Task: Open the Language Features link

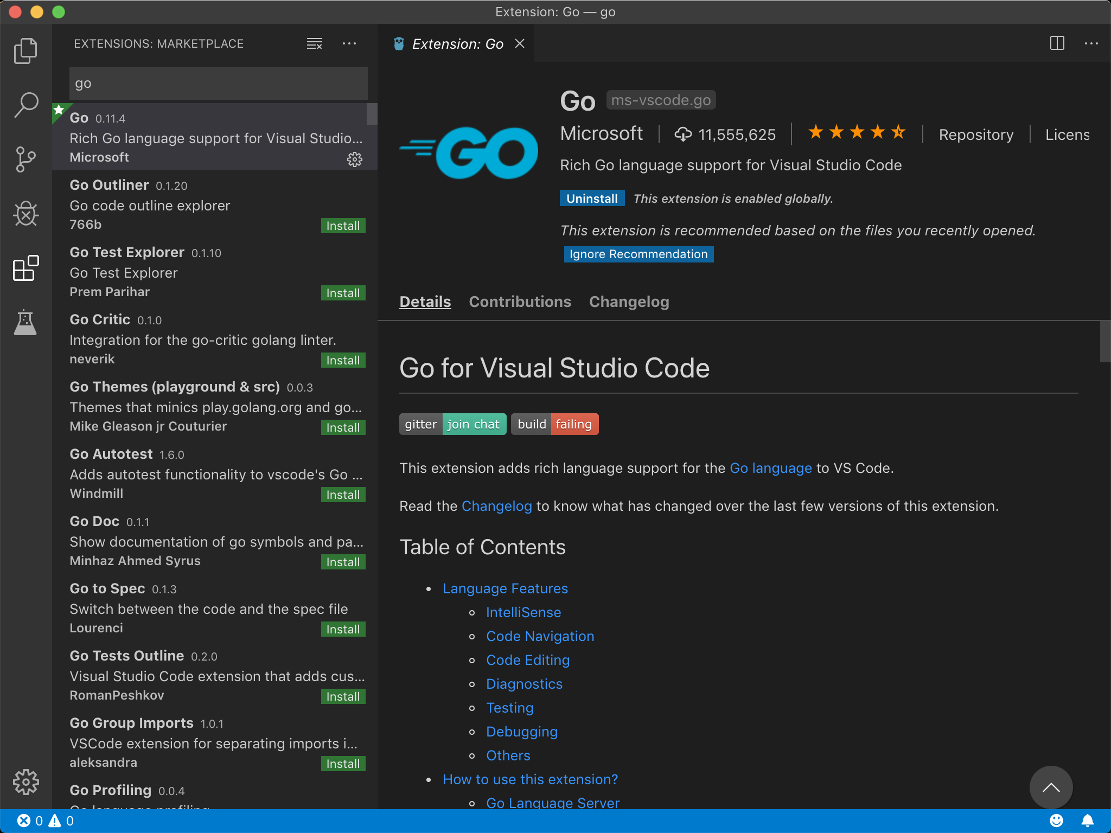Action: (x=505, y=588)
